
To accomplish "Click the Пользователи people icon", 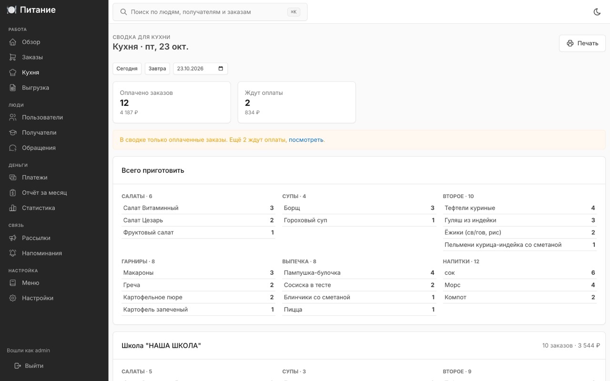I will [13, 117].
